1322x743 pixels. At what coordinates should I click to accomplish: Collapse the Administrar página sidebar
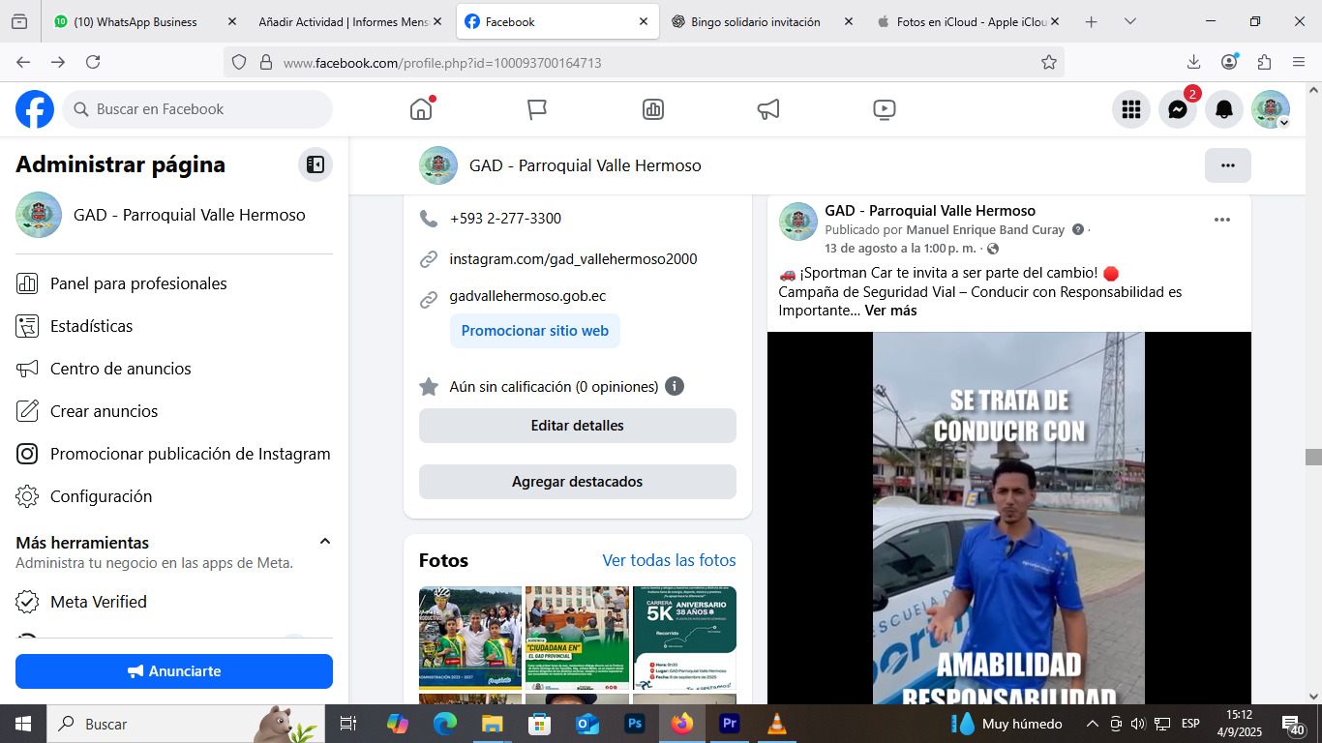tap(315, 164)
